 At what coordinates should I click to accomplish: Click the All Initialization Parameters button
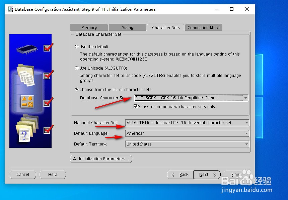pos(101,159)
